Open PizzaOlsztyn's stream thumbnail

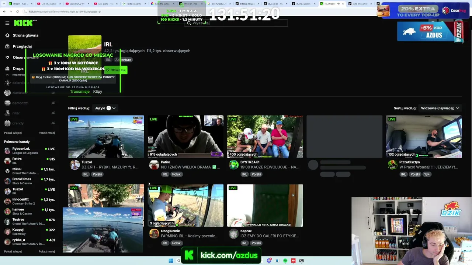tap(424, 137)
